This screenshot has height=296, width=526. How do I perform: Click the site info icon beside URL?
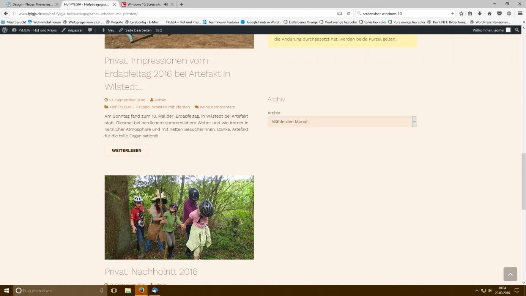point(14,14)
